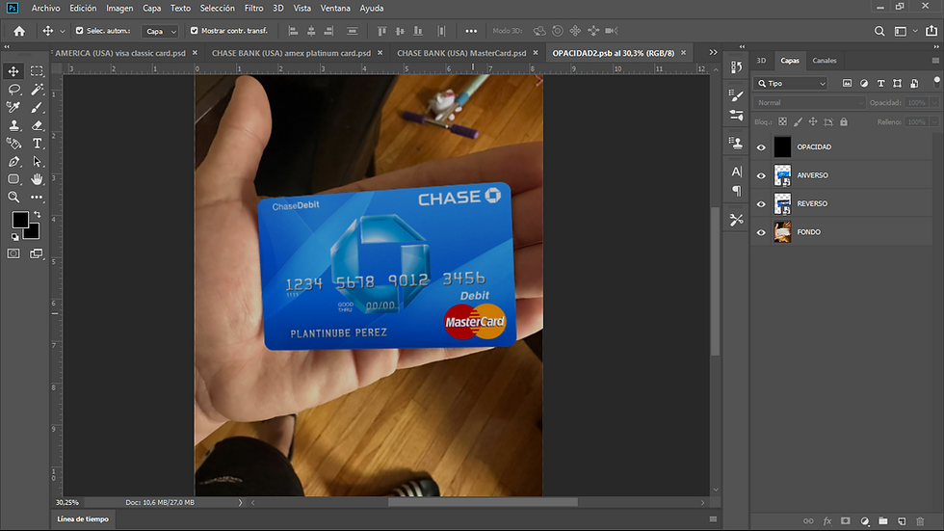Add a layer mask
Viewport: 944px width, 531px height.
[x=846, y=520]
